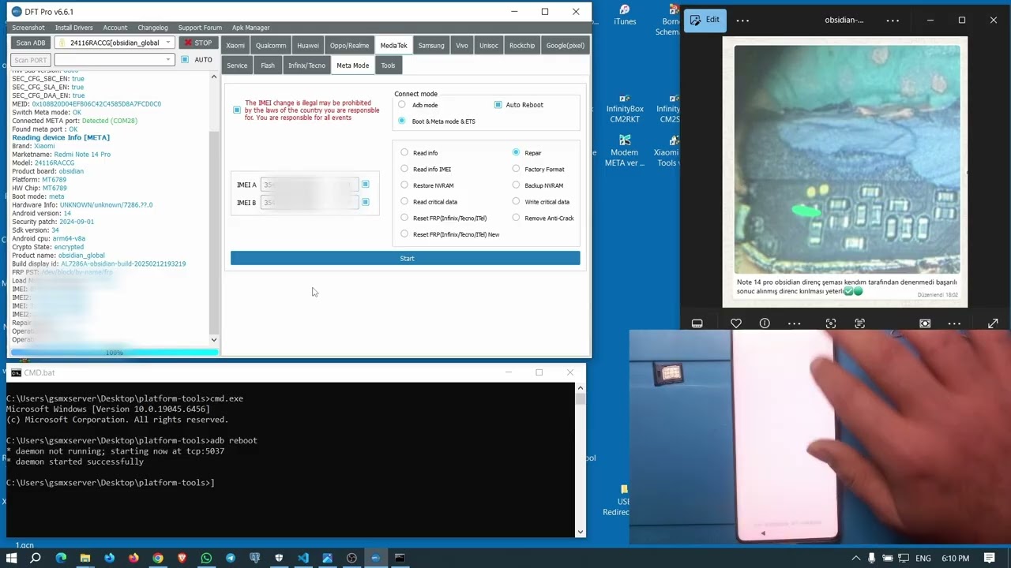This screenshot has width=1011, height=568.
Task: Open Brave browser from the taskbar
Action: 182,559
